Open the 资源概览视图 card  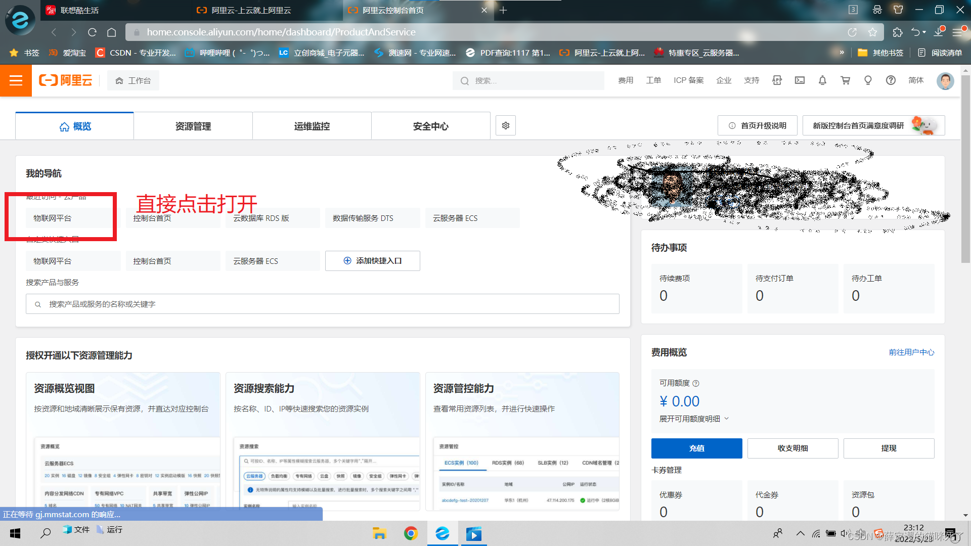(x=123, y=441)
